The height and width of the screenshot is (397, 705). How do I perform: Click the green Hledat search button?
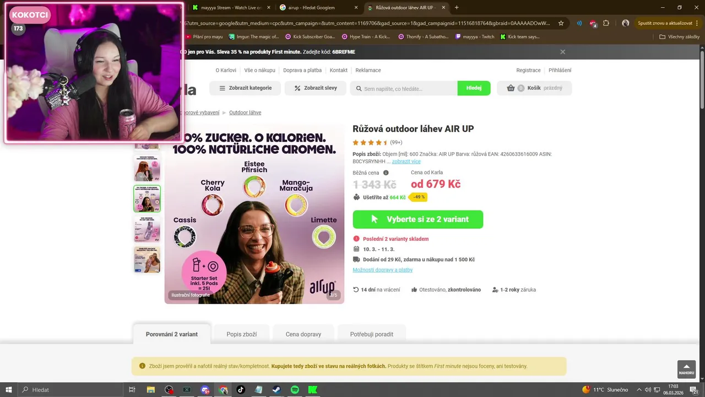point(474,88)
